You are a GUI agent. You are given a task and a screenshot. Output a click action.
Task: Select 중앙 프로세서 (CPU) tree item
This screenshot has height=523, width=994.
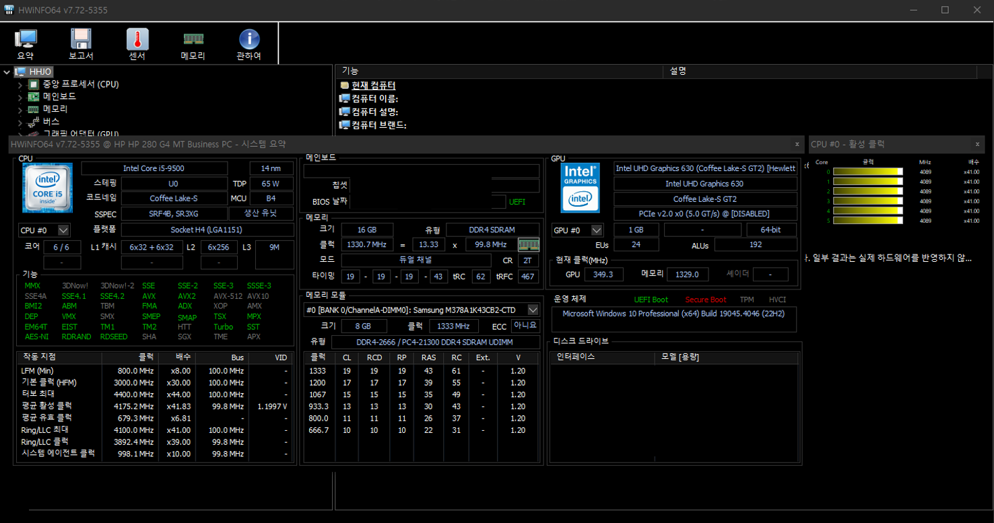coord(81,84)
